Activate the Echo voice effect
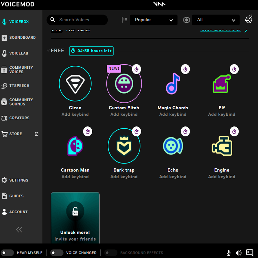The width and height of the screenshot is (258, 258). pyautogui.click(x=173, y=146)
